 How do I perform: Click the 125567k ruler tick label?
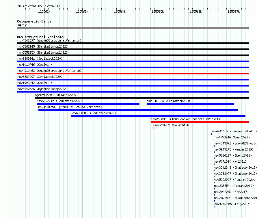(x=234, y=12)
